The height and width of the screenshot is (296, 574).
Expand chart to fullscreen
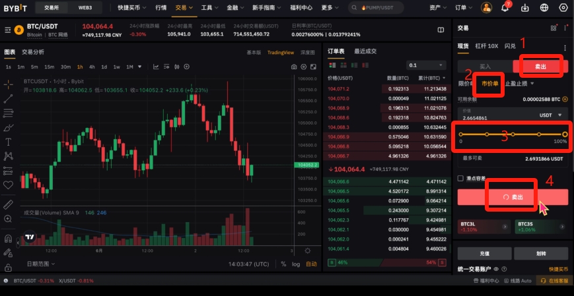313,67
